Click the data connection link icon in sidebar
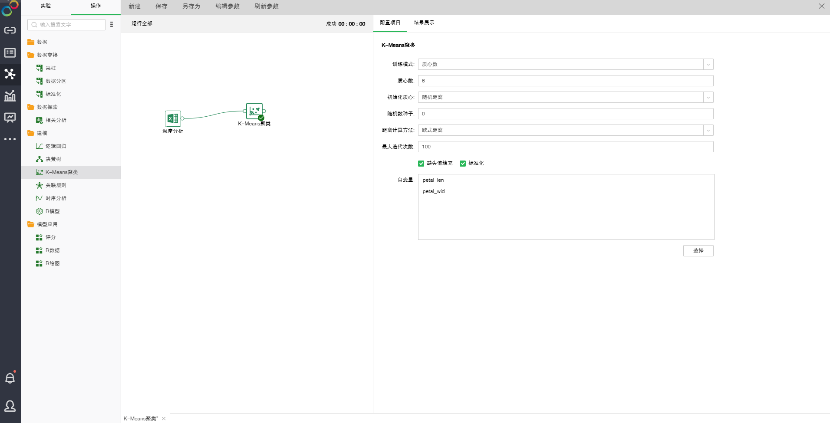Image resolution: width=830 pixels, height=423 pixels. tap(10, 30)
